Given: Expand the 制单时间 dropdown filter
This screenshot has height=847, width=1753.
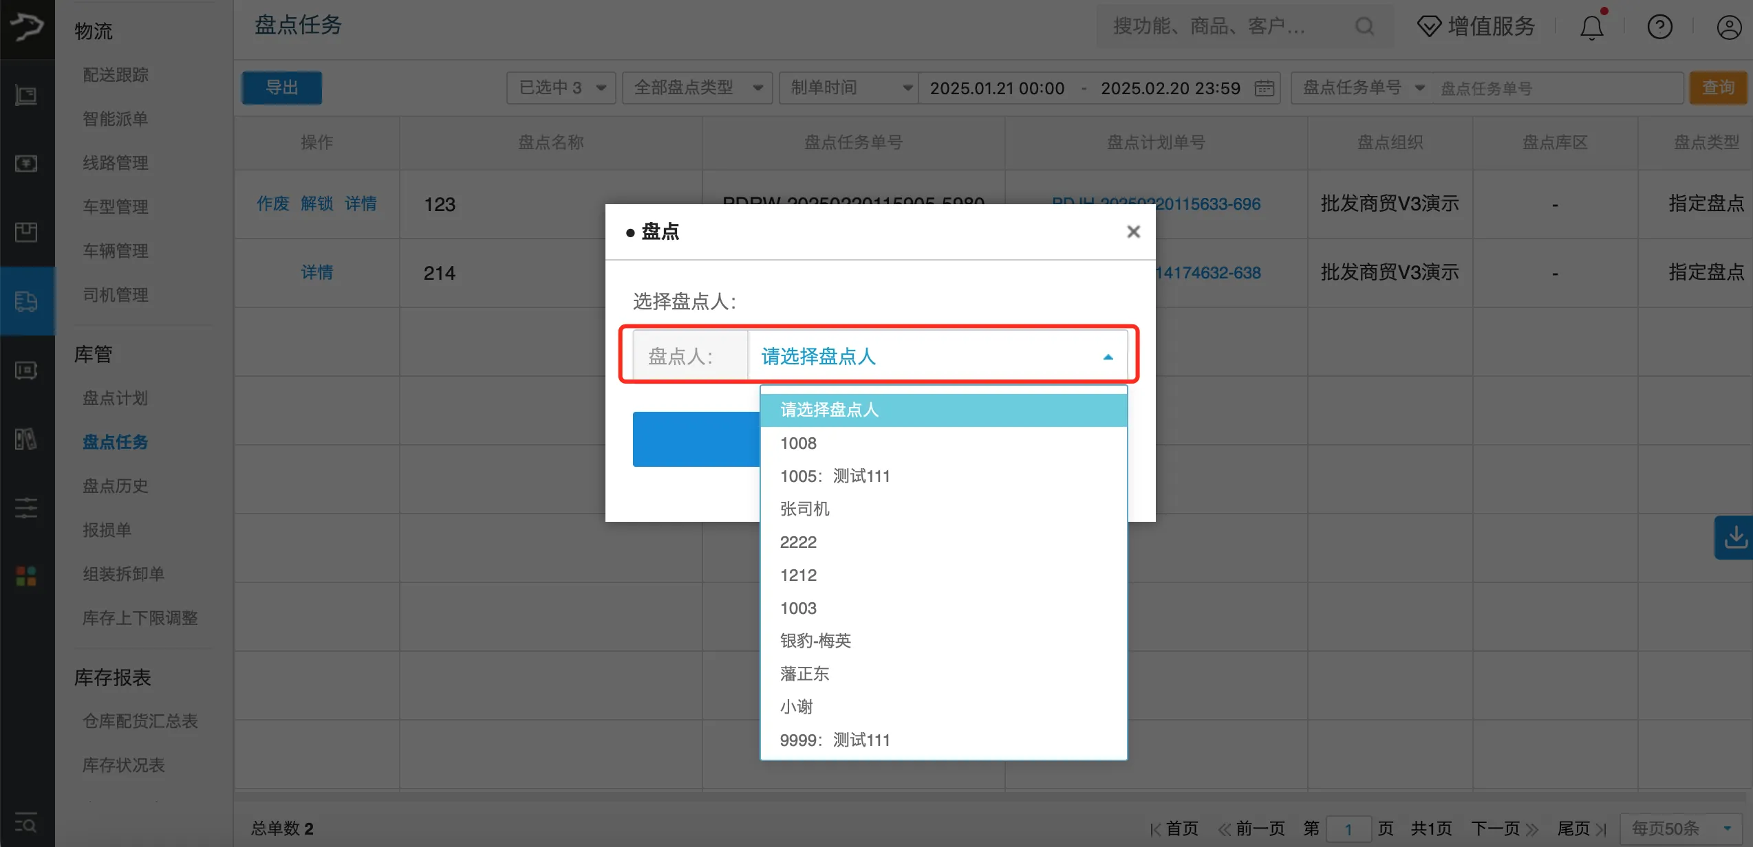Looking at the screenshot, I should (x=848, y=87).
